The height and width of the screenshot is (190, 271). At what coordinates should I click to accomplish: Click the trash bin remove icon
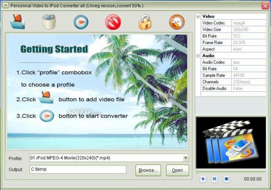[x=49, y=22]
